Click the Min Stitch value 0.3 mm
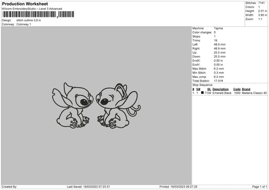Screen dimensions: 269x190 (x=219, y=73)
